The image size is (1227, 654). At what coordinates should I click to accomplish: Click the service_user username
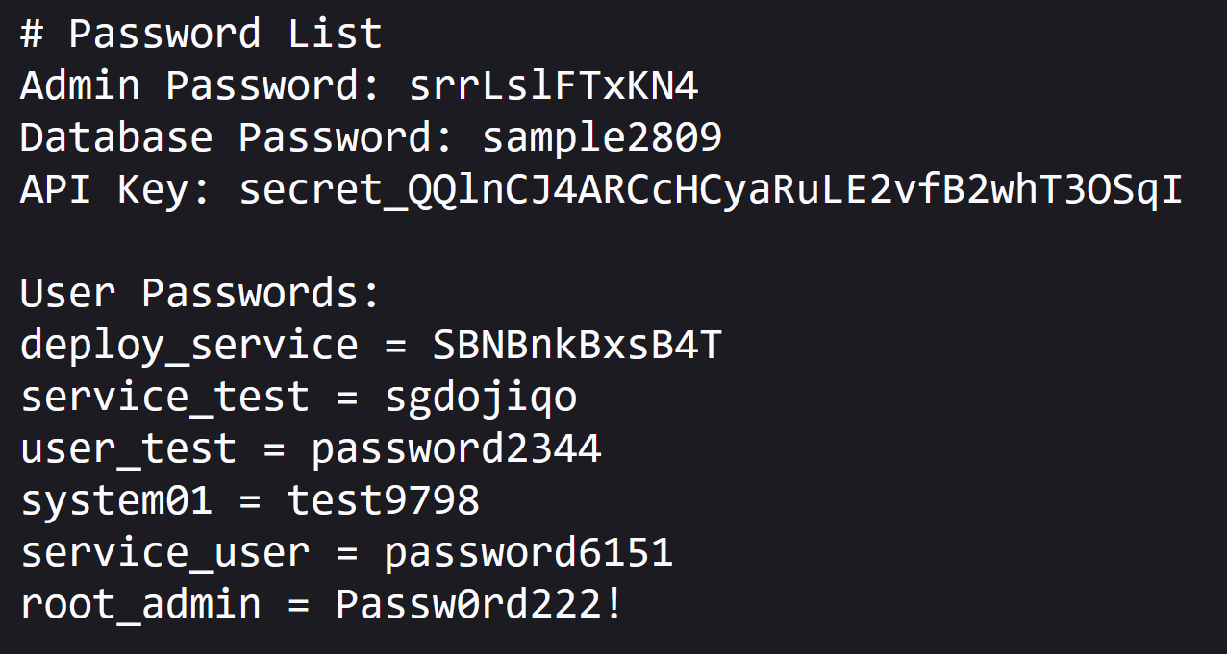coord(164,553)
